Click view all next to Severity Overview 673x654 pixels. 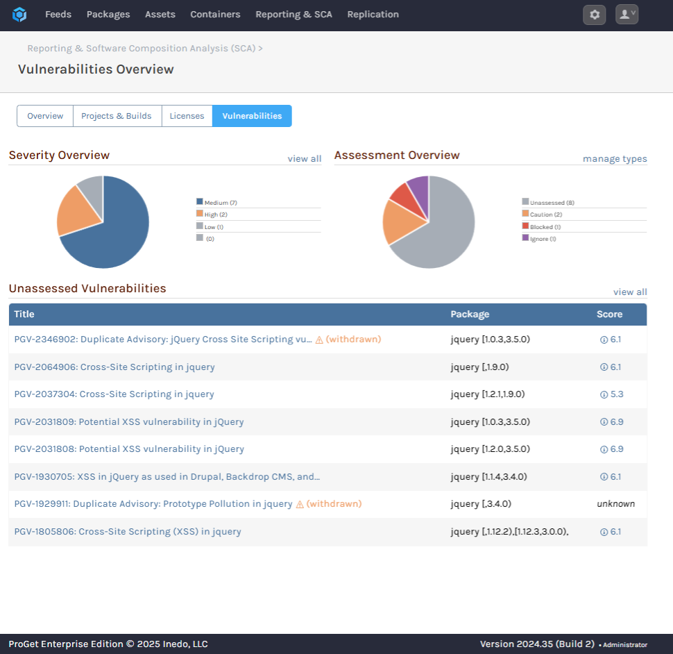point(305,159)
